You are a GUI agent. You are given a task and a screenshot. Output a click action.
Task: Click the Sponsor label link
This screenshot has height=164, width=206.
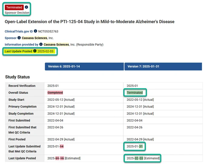11,38
